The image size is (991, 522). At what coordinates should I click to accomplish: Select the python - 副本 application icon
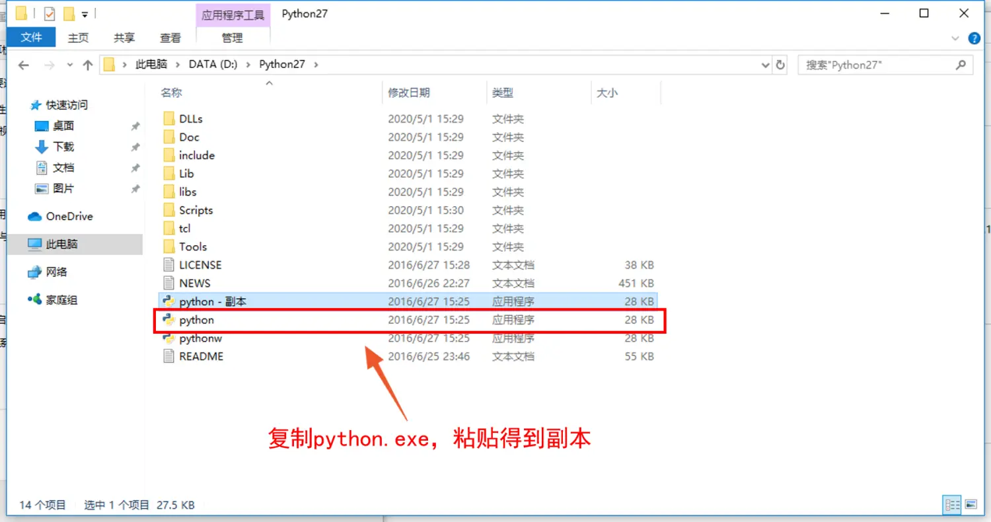click(x=169, y=301)
